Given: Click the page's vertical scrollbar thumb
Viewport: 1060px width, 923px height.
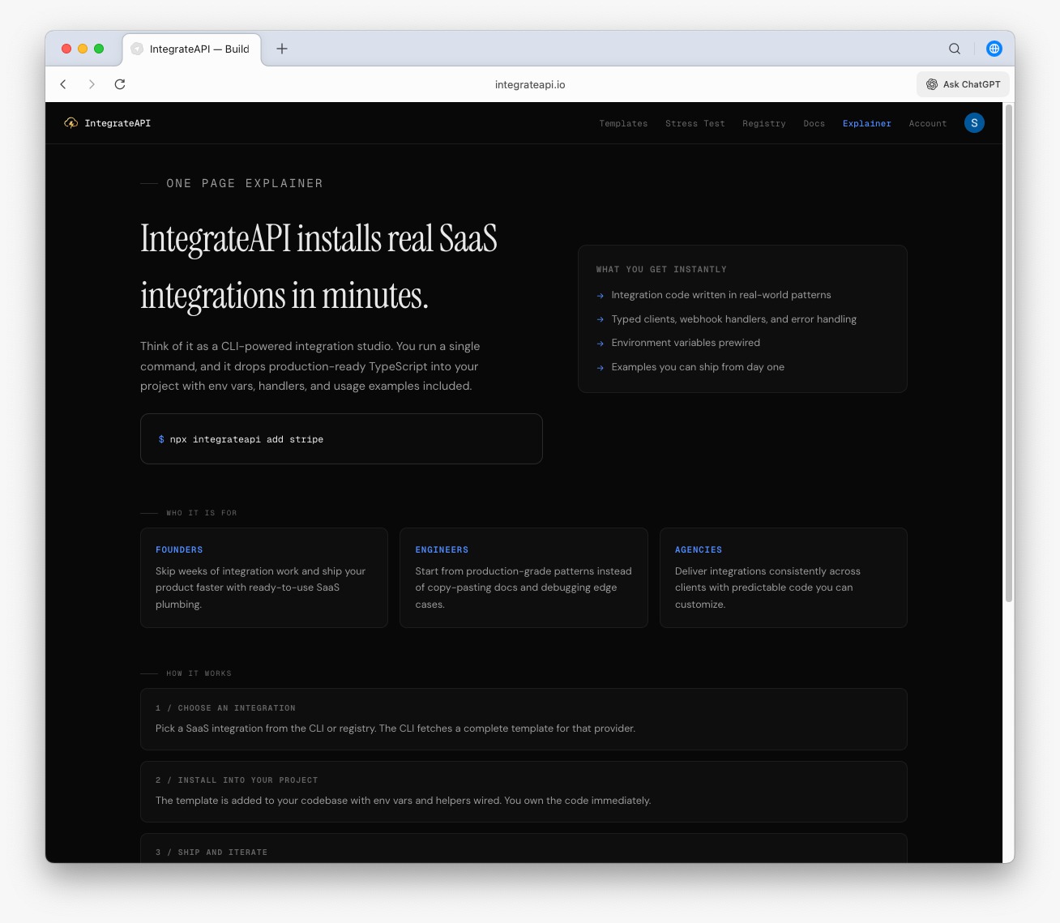Looking at the screenshot, I should coord(1009,353).
